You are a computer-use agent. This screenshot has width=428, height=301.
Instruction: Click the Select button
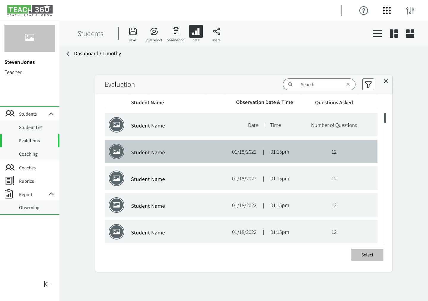367,255
